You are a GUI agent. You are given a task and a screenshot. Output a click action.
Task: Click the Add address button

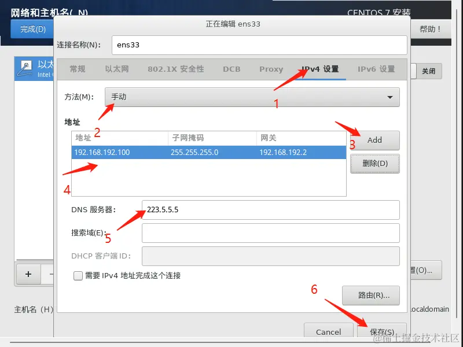point(374,140)
